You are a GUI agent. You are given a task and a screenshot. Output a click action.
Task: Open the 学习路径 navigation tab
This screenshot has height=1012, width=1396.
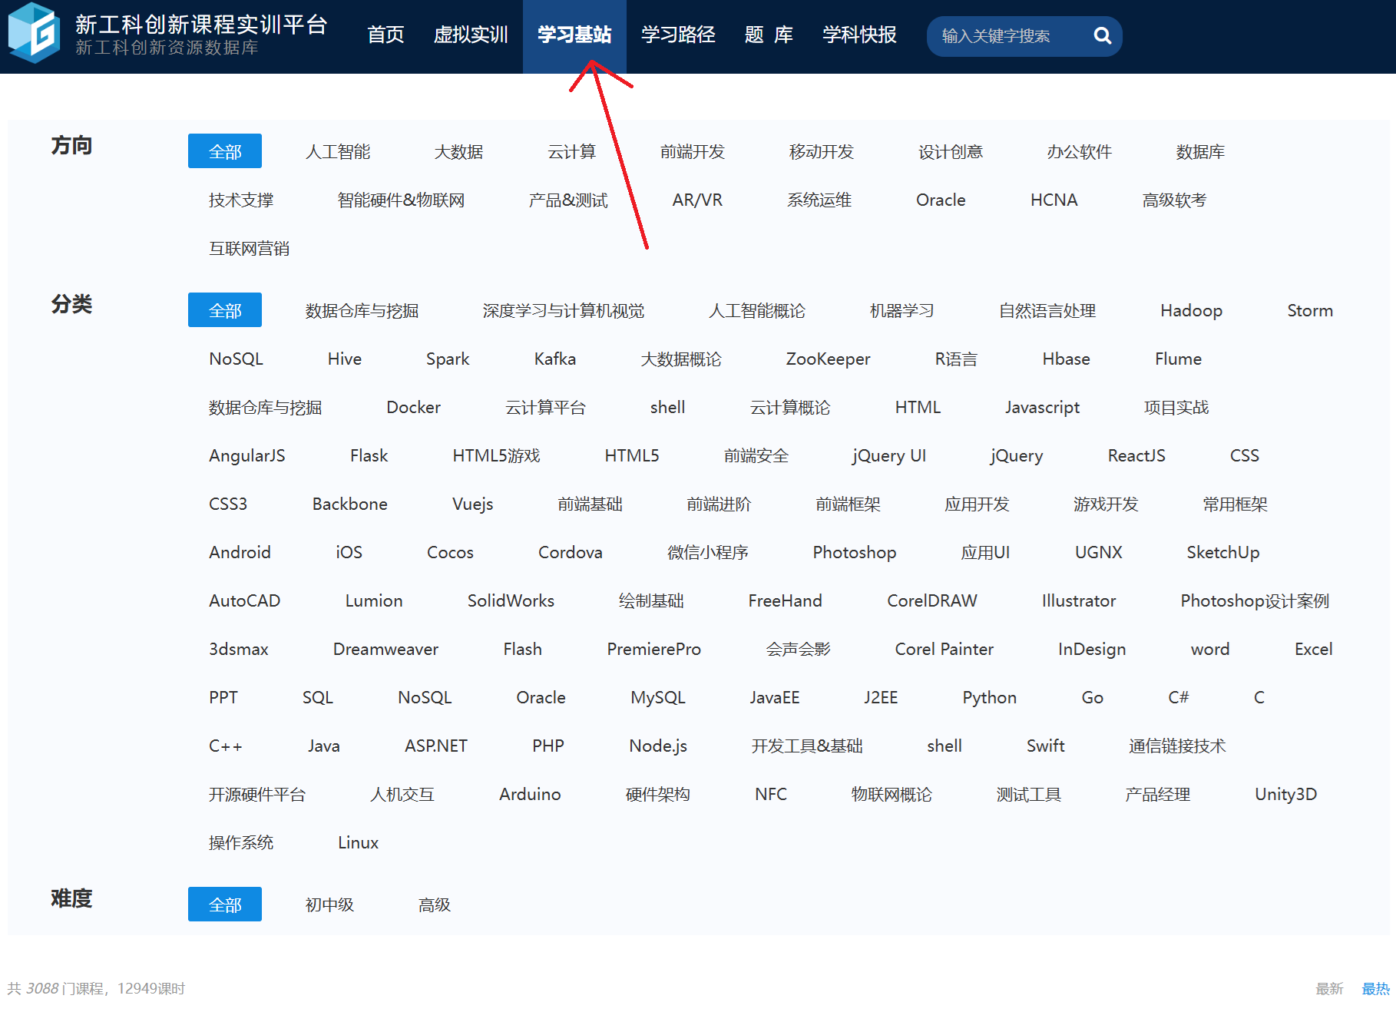[678, 35]
